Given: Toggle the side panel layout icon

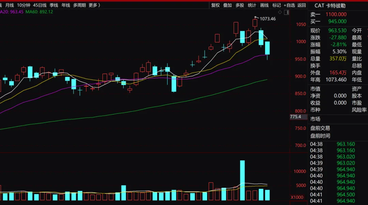Looking at the screenshot, I should (x=286, y=12).
